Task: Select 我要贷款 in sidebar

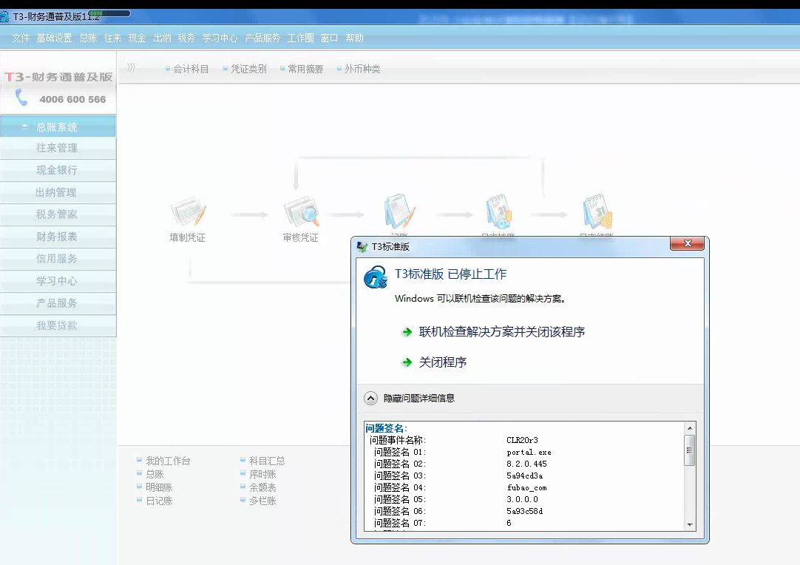Action: [58, 325]
